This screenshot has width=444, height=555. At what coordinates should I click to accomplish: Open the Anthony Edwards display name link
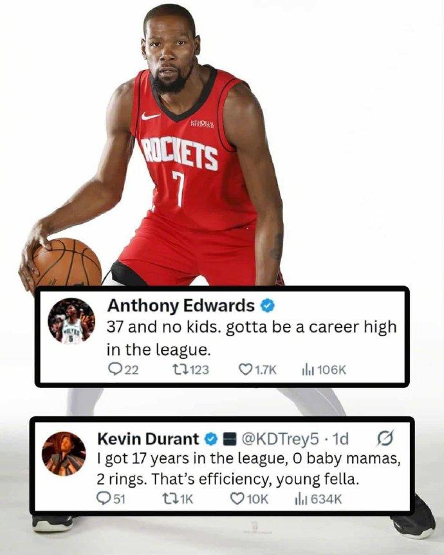click(x=181, y=306)
